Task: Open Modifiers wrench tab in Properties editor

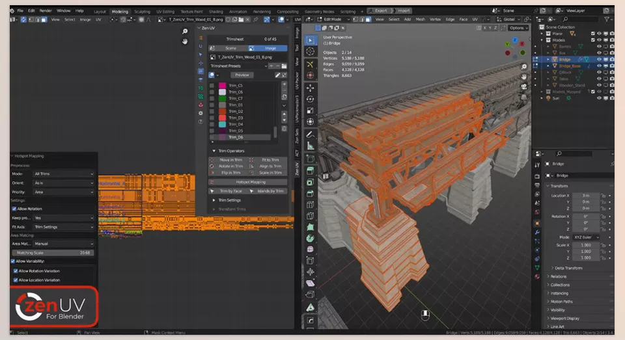Action: [x=537, y=232]
